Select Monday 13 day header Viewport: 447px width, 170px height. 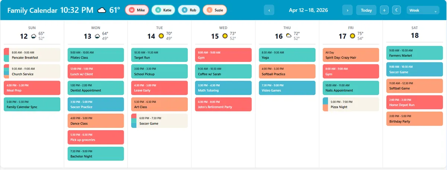click(x=96, y=33)
